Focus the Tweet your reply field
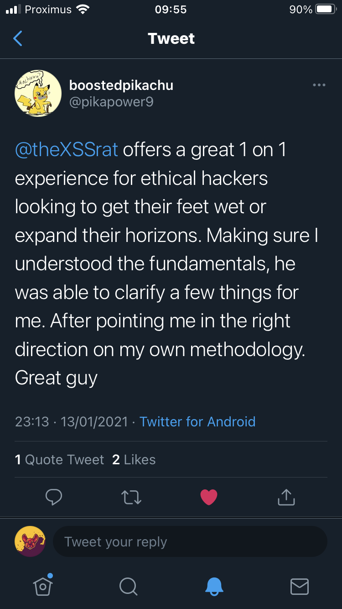The image size is (342, 609). click(190, 542)
